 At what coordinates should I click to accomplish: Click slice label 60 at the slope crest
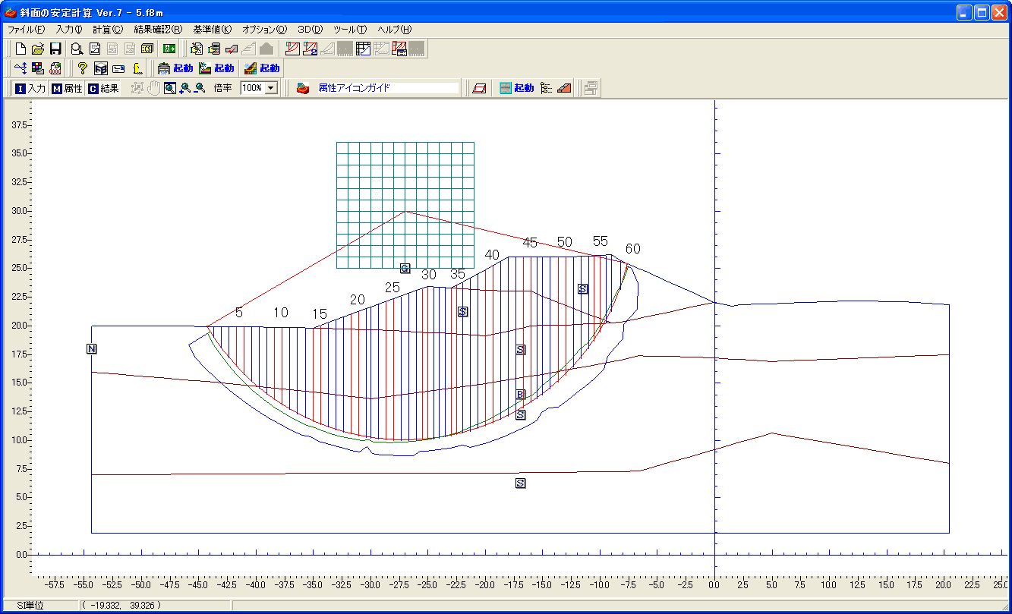point(633,249)
